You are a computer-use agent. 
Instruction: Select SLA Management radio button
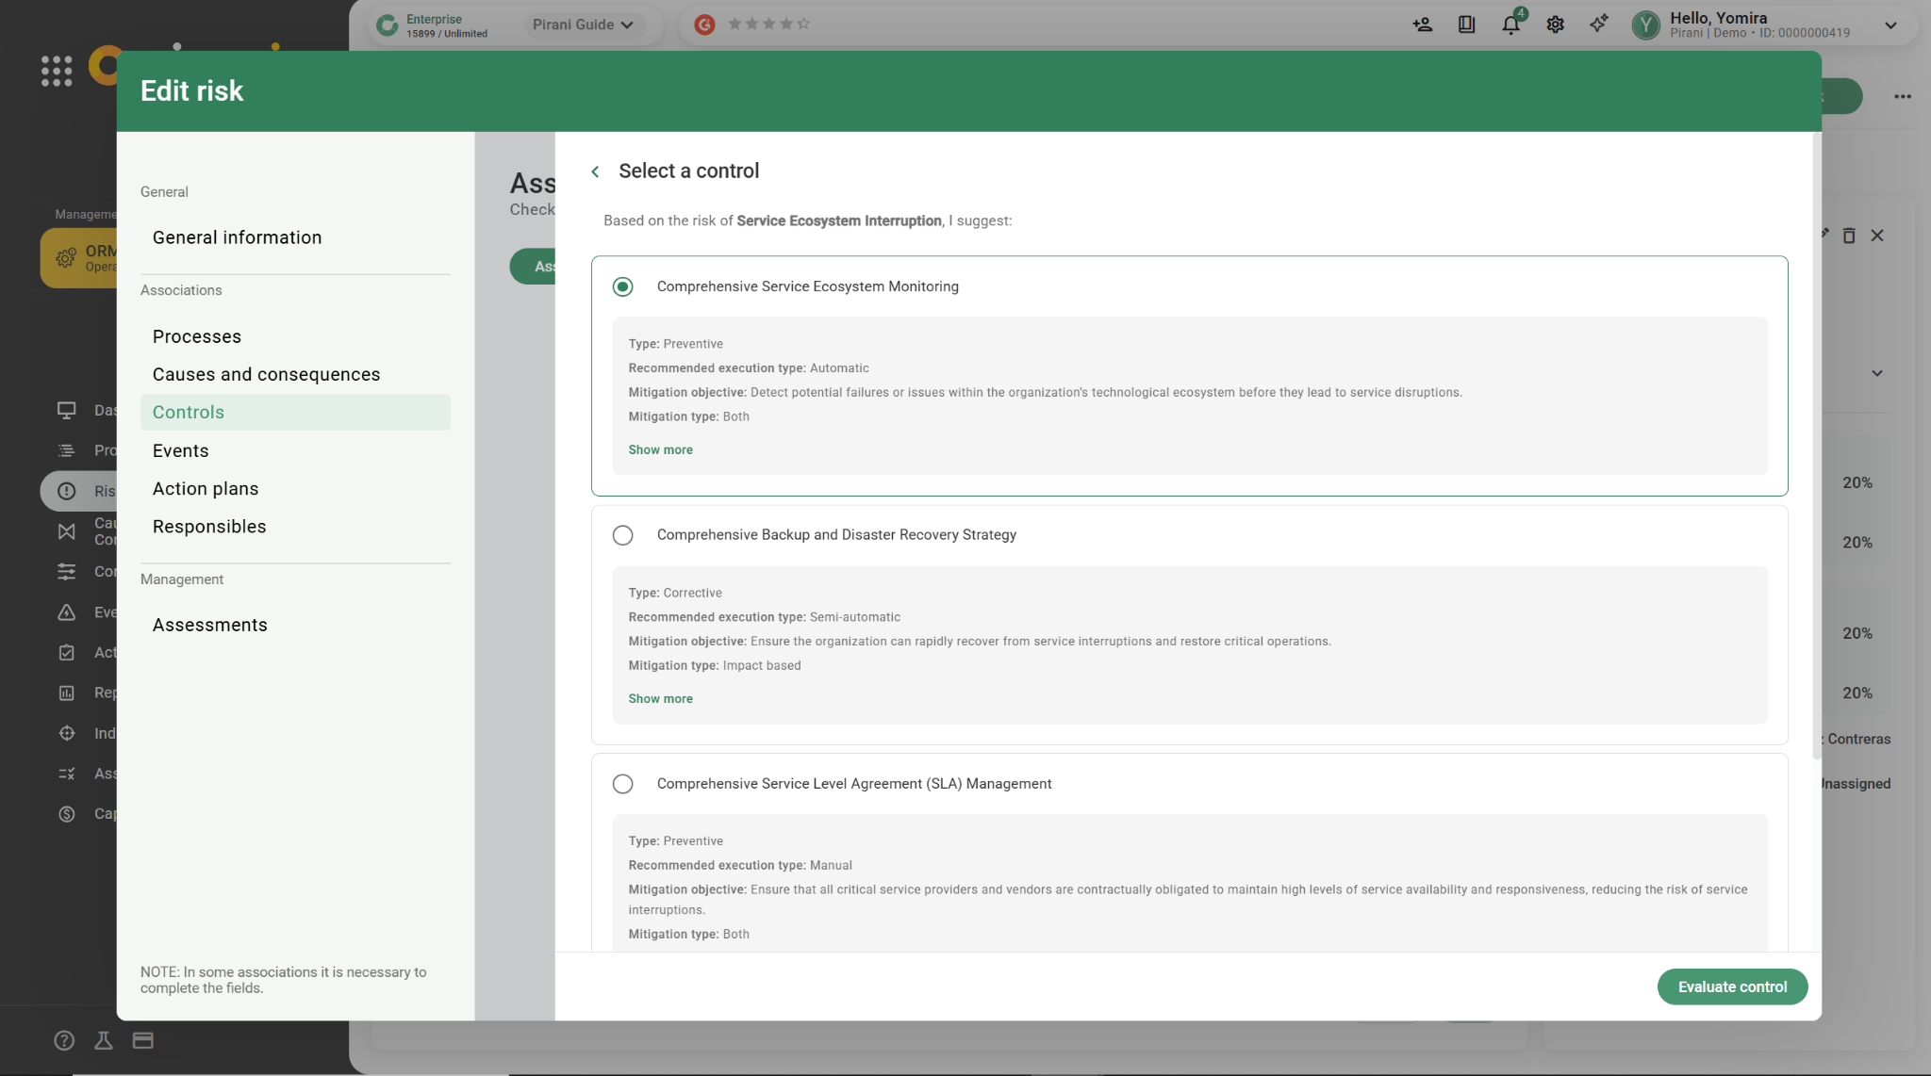(622, 784)
